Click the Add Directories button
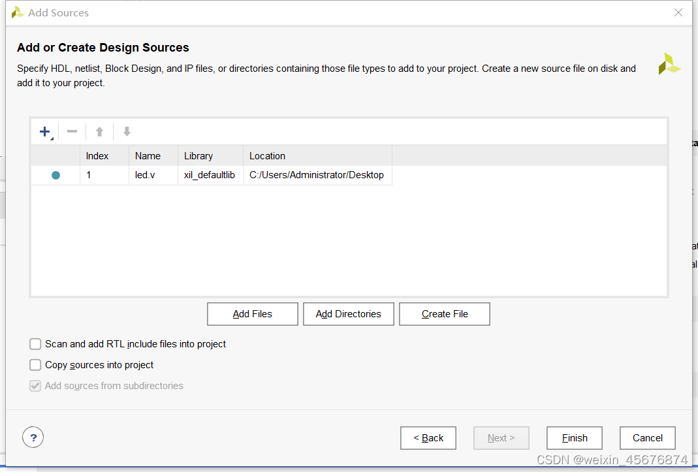 [x=349, y=314]
